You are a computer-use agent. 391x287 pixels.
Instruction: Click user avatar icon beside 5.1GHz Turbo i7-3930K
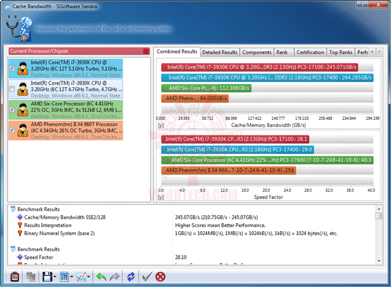click(23, 68)
